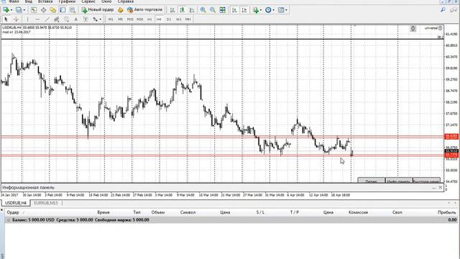Viewport: 460px width, 259px height.
Task: Expand the periods clock dropdown arrow
Action: click(273, 10)
